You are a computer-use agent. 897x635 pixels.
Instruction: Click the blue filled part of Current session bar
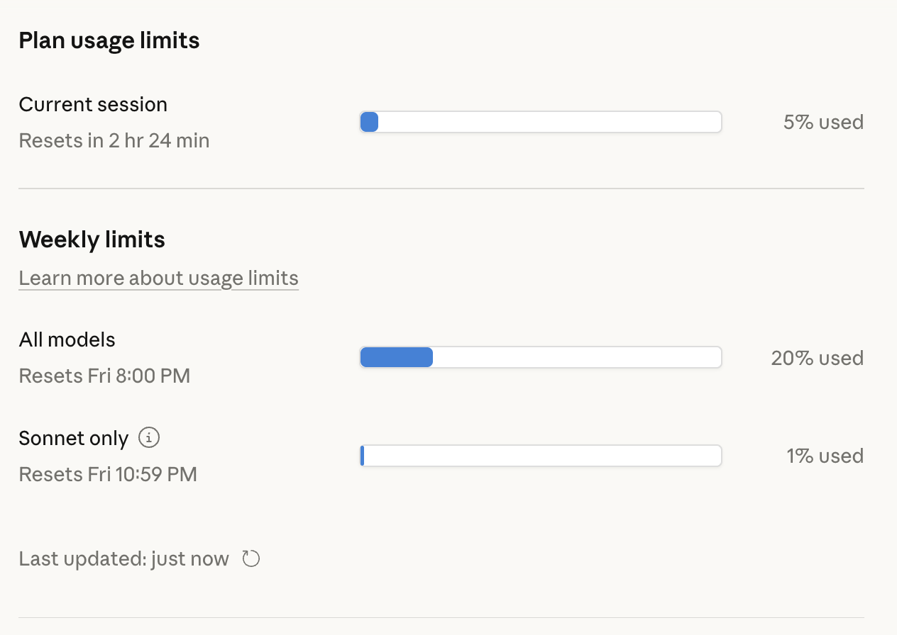[369, 122]
